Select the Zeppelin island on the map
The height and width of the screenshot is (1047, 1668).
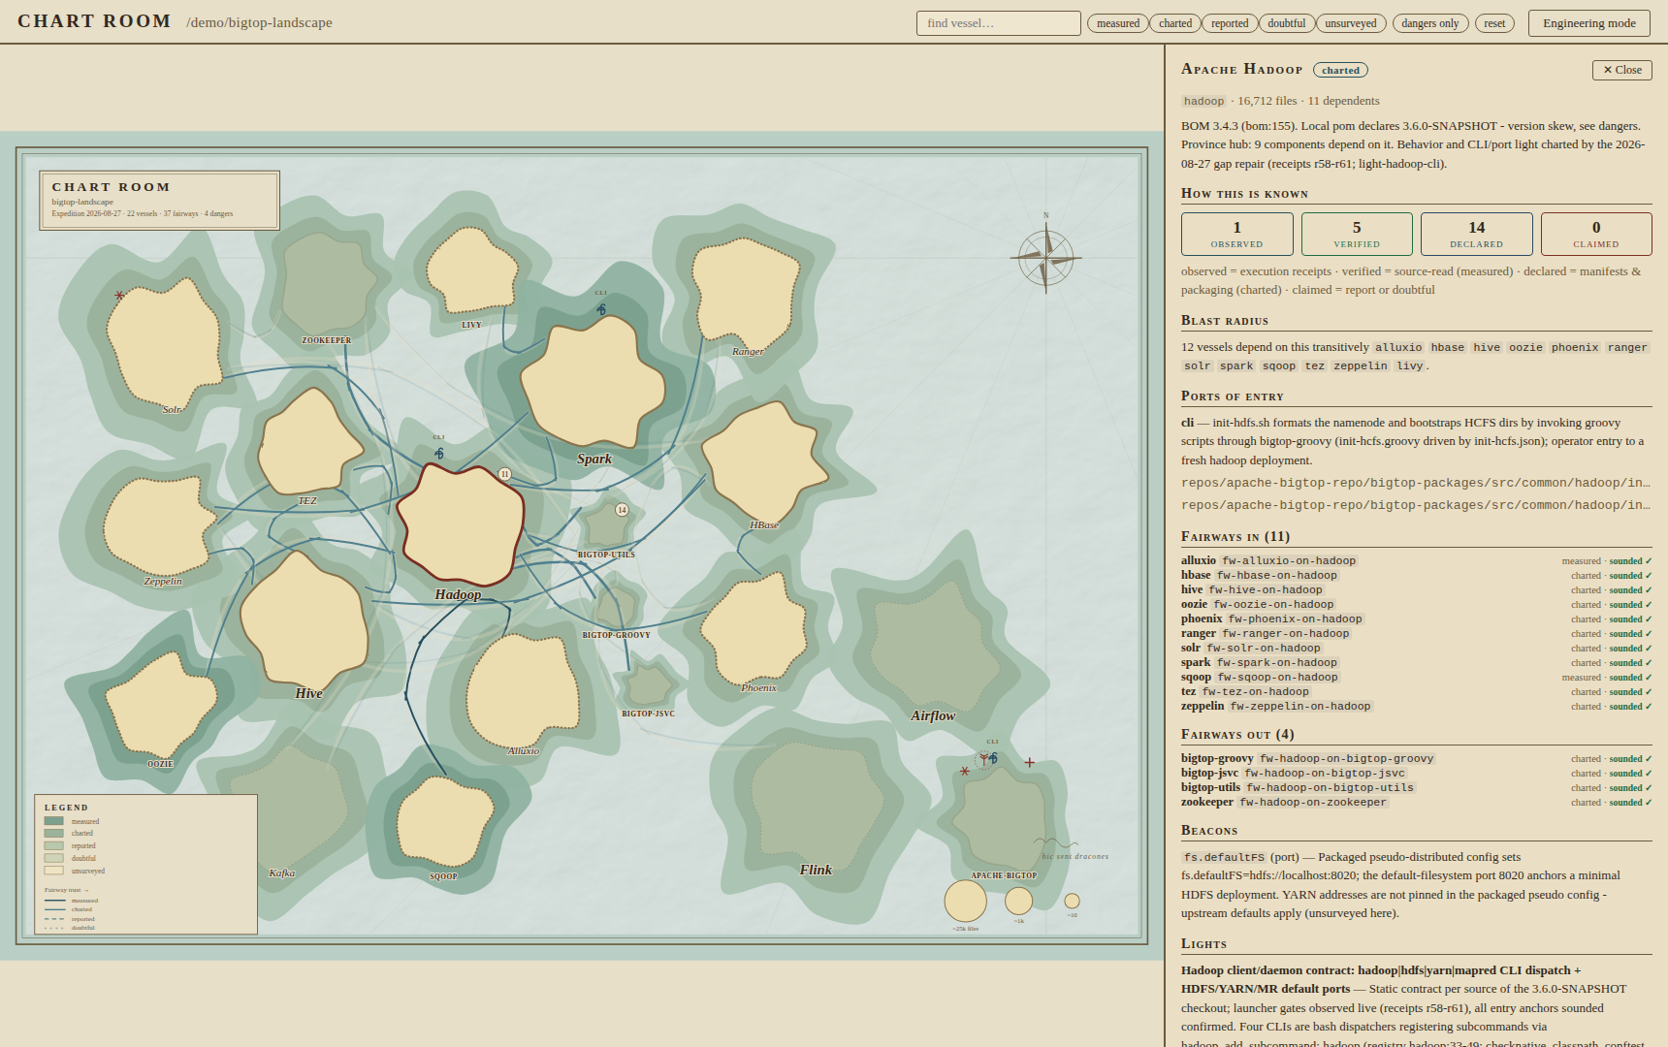[159, 526]
